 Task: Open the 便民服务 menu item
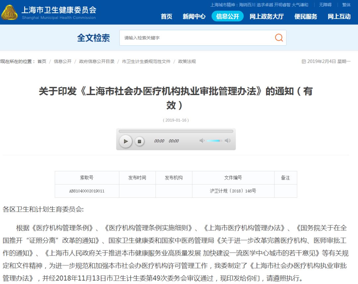coord(306,17)
